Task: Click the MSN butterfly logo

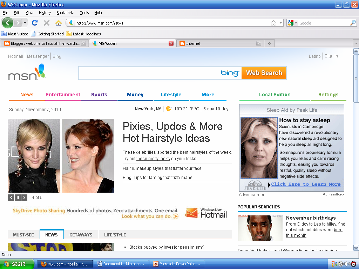Action: [x=27, y=72]
